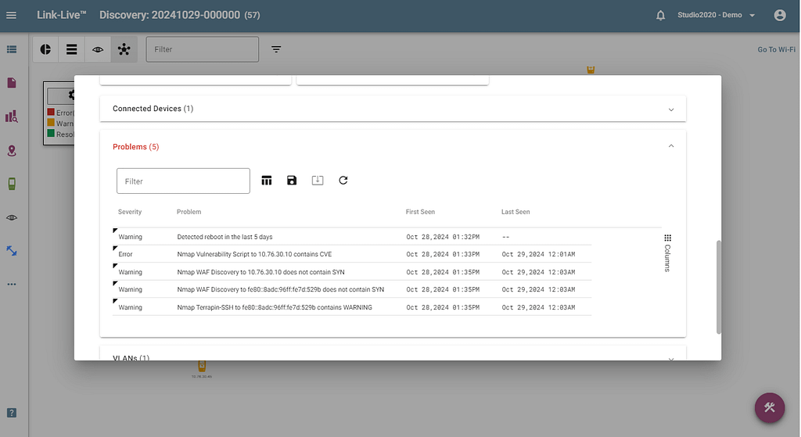This screenshot has width=801, height=437.
Task: Collapse the Problems section
Action: [x=670, y=147]
